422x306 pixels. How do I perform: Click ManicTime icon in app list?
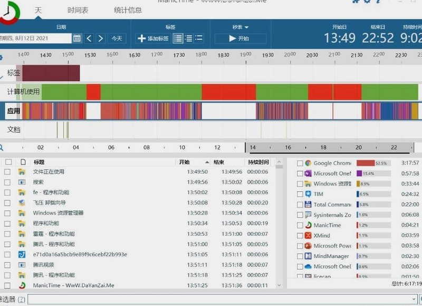click(308, 225)
